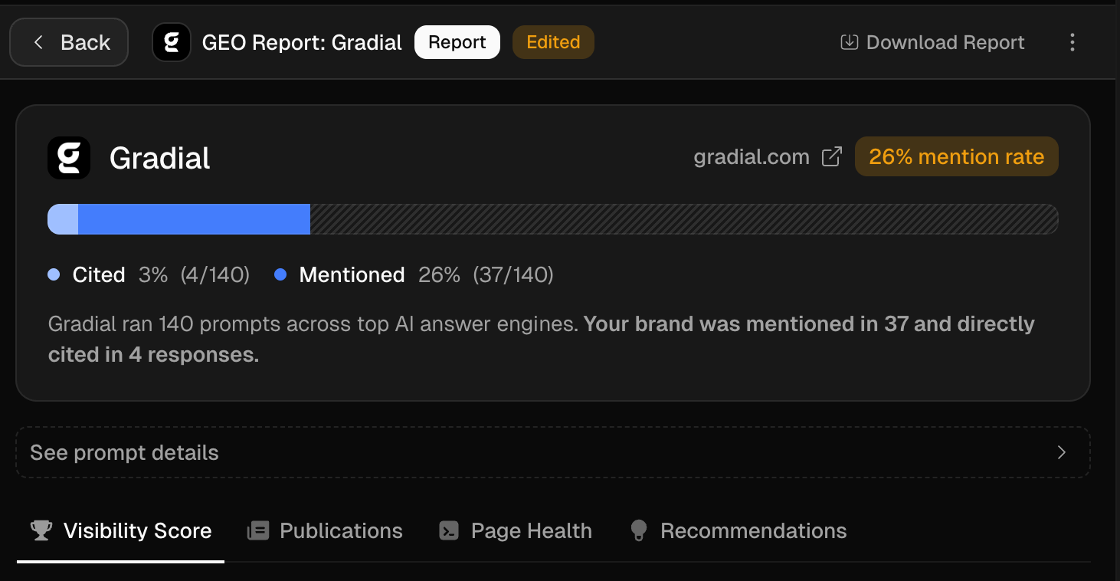The height and width of the screenshot is (581, 1120).
Task: Click the '26% (37/140)' mentioned value
Action: click(x=486, y=275)
